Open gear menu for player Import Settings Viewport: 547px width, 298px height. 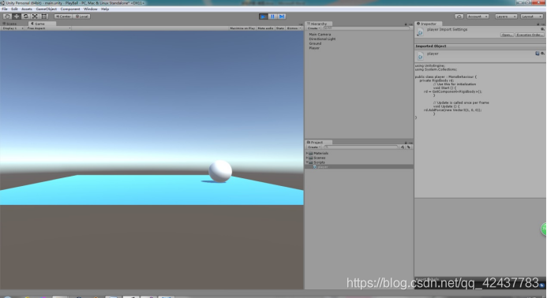click(542, 29)
